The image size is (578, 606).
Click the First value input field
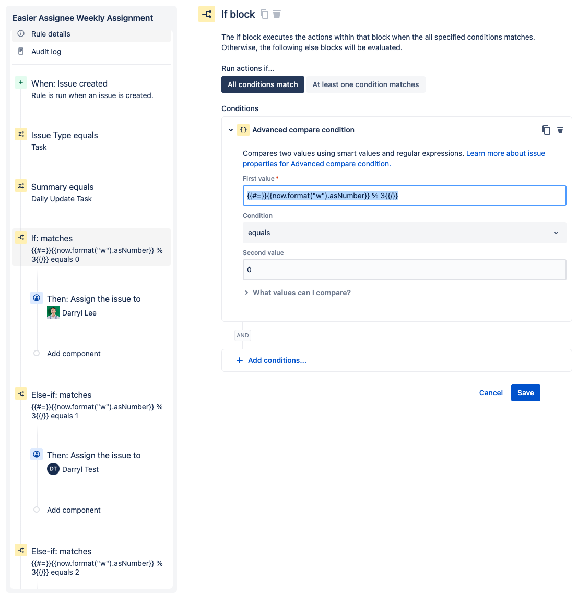(x=404, y=196)
